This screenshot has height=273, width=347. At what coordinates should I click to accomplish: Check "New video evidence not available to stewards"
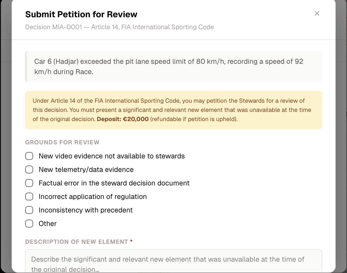pyautogui.click(x=29, y=156)
